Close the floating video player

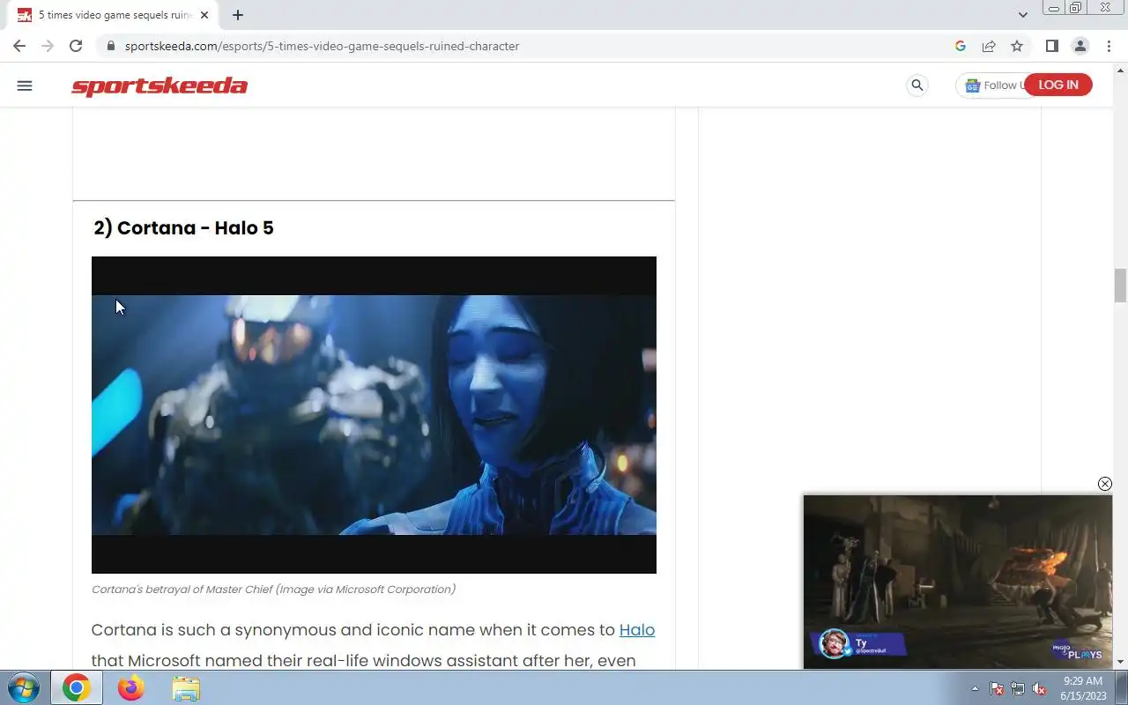pyautogui.click(x=1104, y=484)
